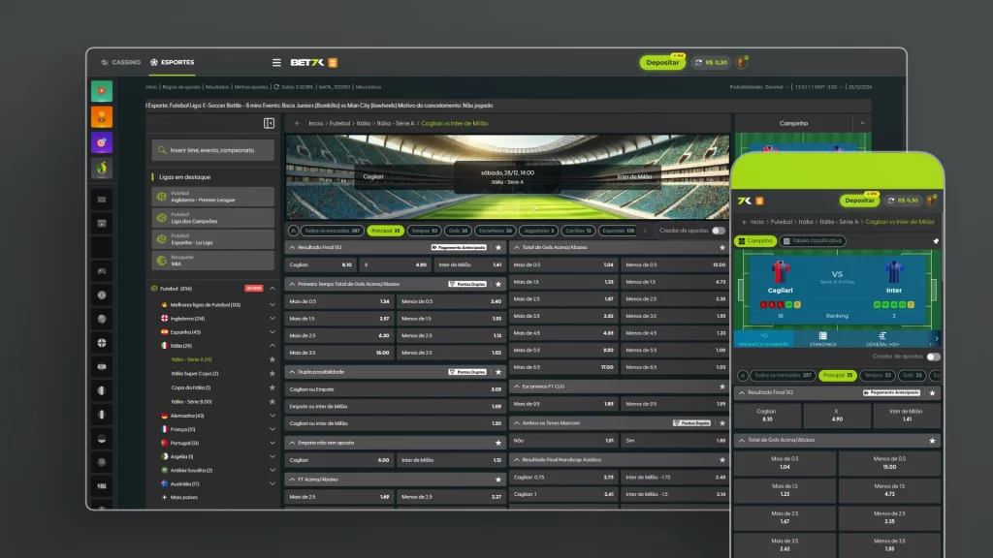Viewport: 993px width, 558px height.
Task: Open the Inglaterra - Premier League shortcut
Action: coord(213,197)
